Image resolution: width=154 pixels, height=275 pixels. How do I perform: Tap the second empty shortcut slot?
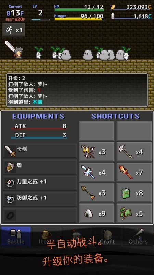click(134, 131)
